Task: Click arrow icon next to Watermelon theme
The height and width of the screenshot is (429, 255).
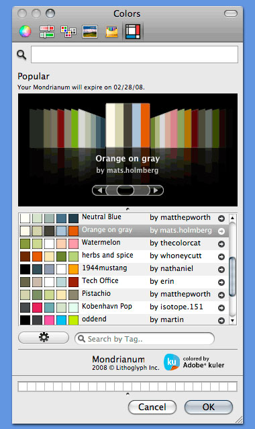Action: (x=221, y=243)
